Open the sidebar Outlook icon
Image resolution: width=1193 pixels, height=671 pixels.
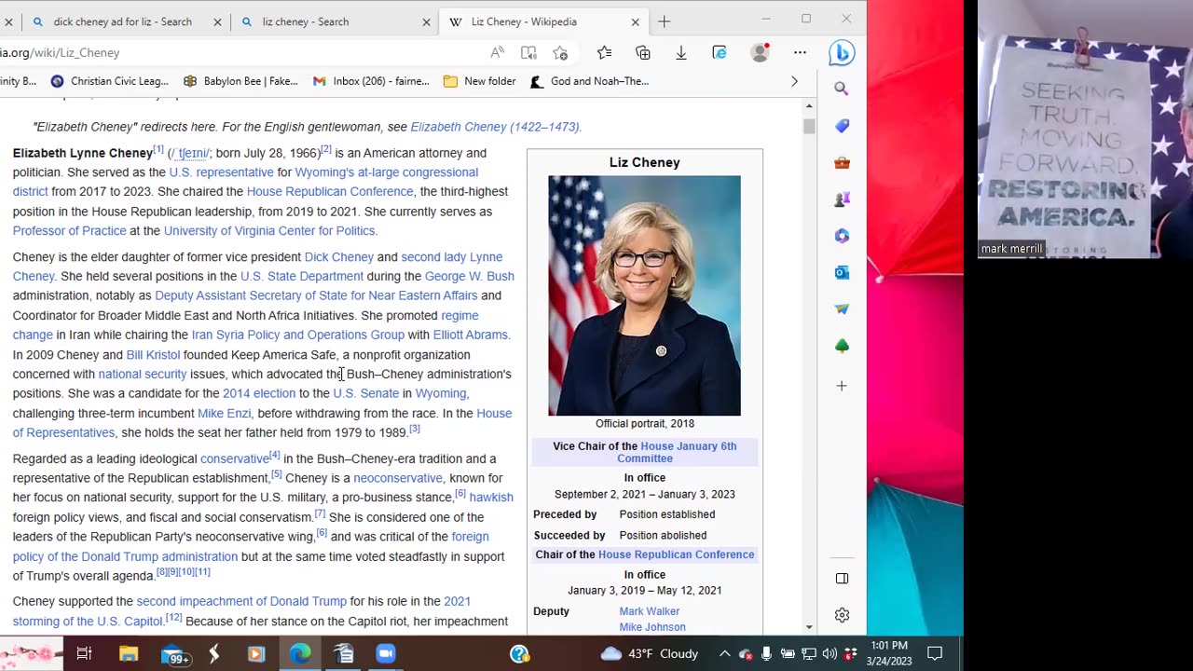842,273
